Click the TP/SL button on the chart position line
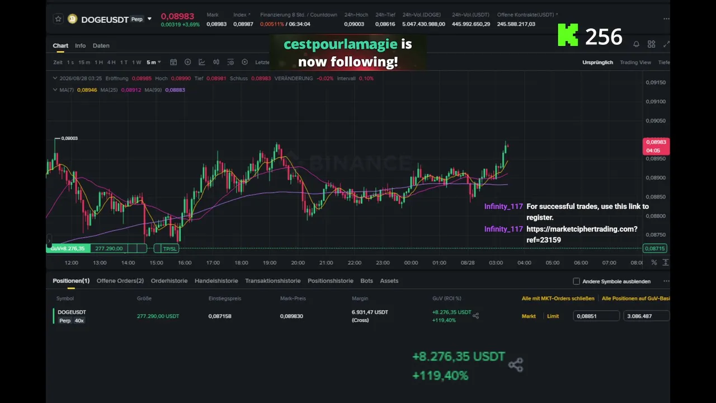Image resolution: width=716 pixels, height=403 pixels. coord(169,249)
